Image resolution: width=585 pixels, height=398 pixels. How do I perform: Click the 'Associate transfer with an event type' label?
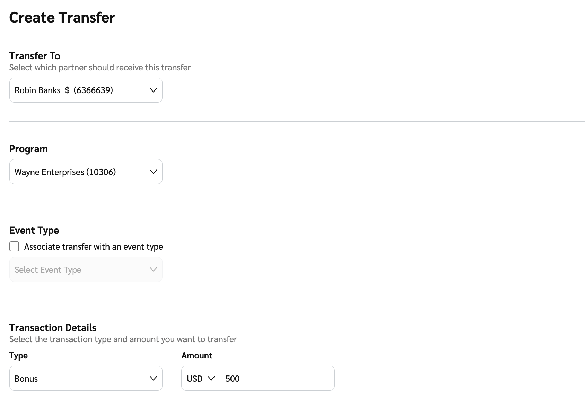pos(93,247)
